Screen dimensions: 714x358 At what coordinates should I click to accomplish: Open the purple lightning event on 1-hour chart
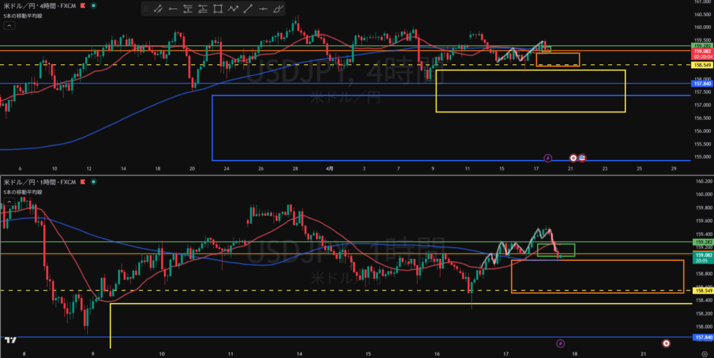click(x=561, y=343)
